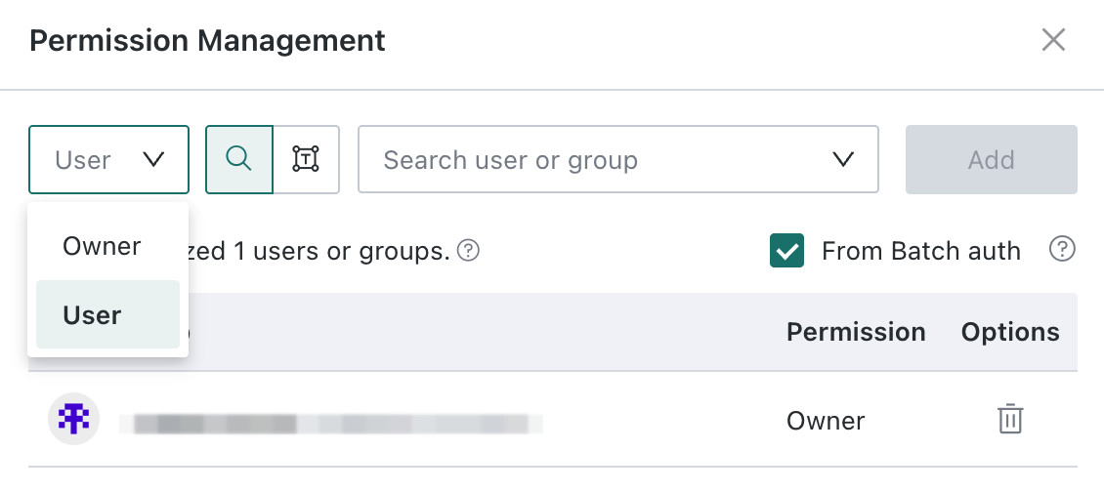Click the Owner permission cell in the row
Viewport: 1104px width, 492px height.
pyautogui.click(x=826, y=420)
